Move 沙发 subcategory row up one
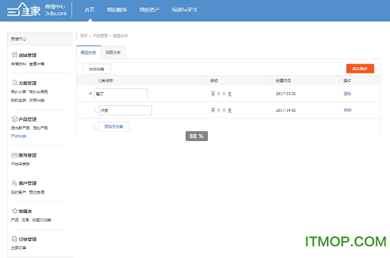 pyautogui.click(x=218, y=110)
